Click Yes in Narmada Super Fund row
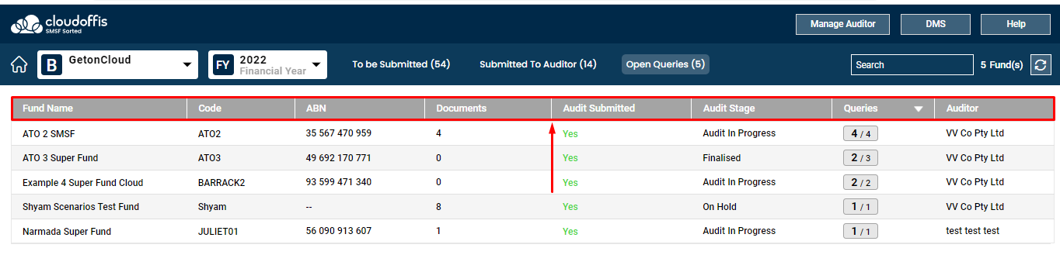The image size is (1060, 279). click(x=570, y=232)
